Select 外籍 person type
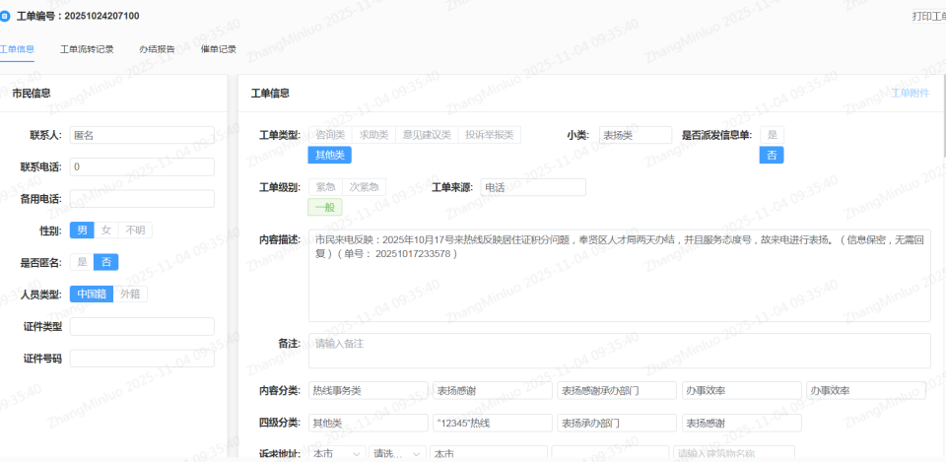The image size is (946, 462). click(130, 294)
